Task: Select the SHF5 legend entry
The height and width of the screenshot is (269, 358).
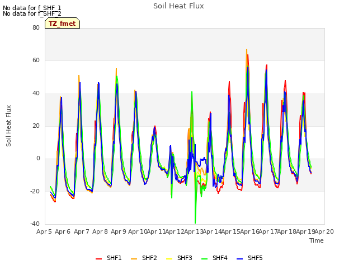Action: click(249, 258)
